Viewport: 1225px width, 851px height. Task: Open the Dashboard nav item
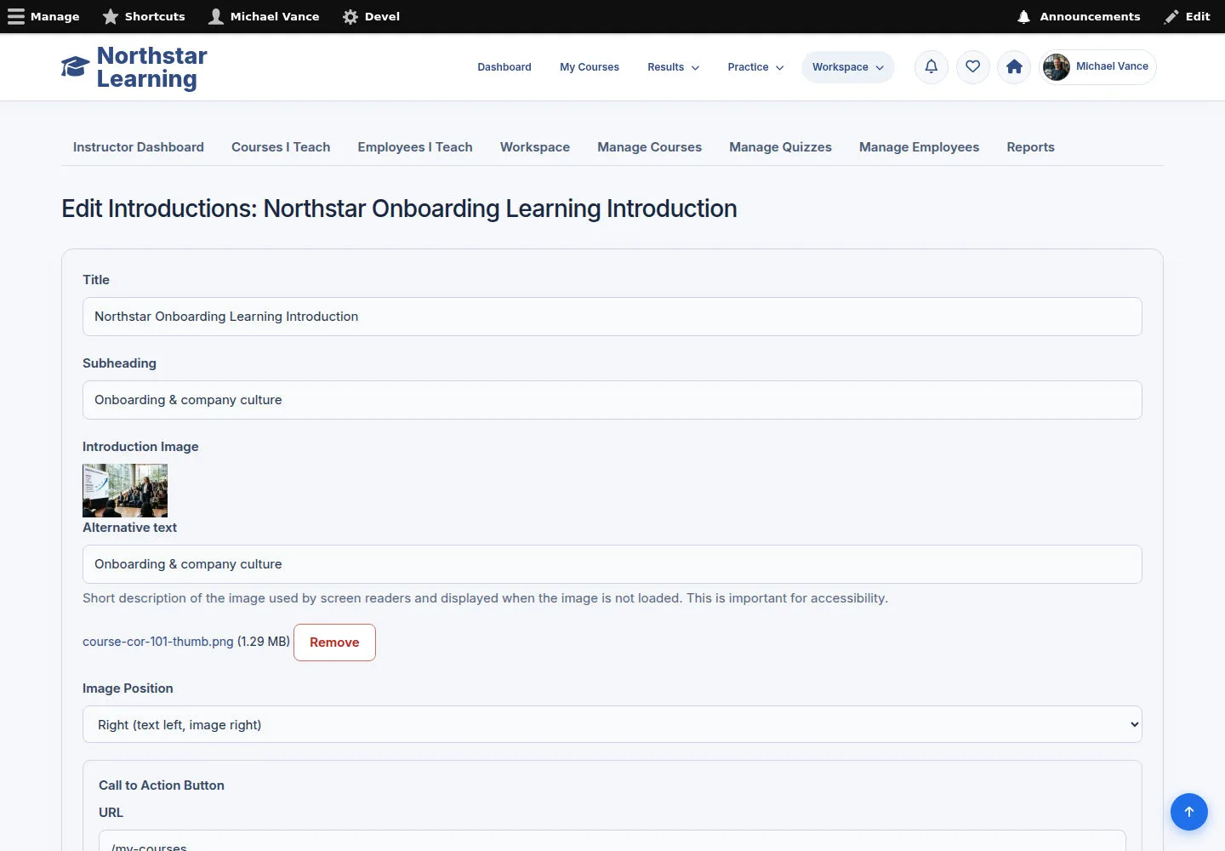[x=504, y=67]
